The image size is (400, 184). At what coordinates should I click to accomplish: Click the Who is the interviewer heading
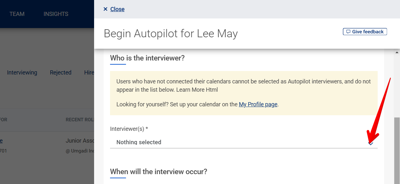click(x=147, y=58)
